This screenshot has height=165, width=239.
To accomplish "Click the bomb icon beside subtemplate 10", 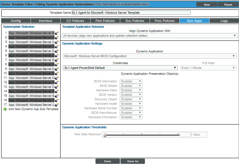I will pyautogui.click(x=56, y=73).
